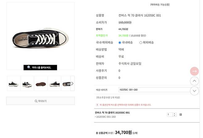Select the fifth partially hidden thumbnail

66,83
